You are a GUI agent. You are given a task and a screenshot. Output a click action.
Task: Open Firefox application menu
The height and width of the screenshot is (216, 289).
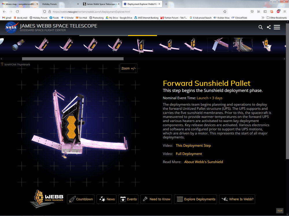284,12
